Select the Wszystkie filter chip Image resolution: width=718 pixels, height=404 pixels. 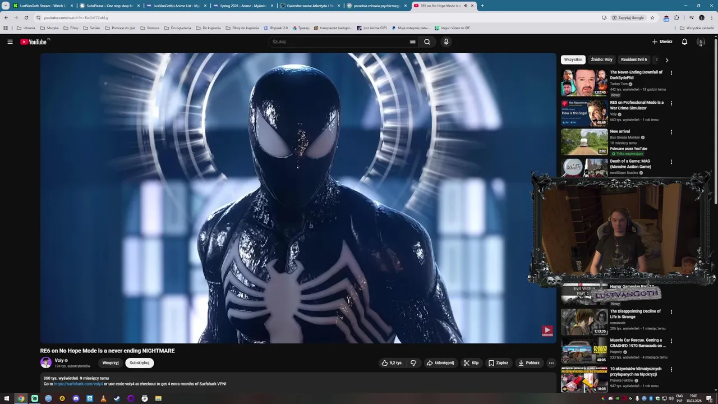(x=573, y=59)
